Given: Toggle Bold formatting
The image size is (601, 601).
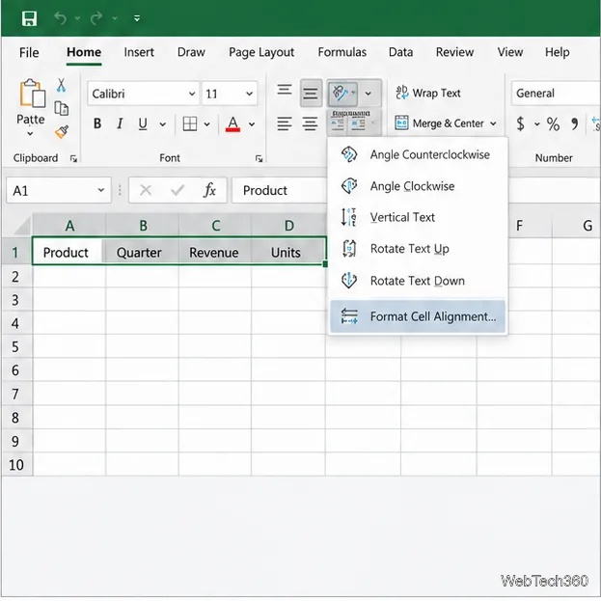Looking at the screenshot, I should click(97, 123).
